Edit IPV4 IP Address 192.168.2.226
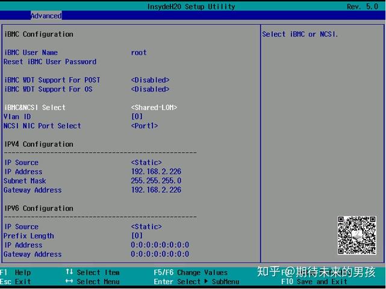The width and height of the screenshot is (386, 289). click(x=156, y=172)
